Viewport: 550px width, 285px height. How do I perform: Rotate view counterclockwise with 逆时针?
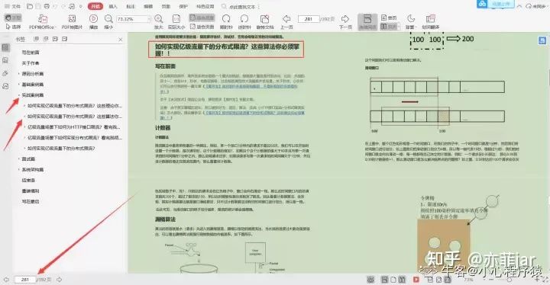click(x=244, y=21)
